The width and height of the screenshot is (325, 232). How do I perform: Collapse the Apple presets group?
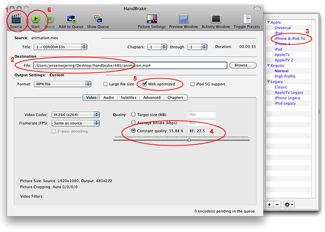[x=268, y=22]
